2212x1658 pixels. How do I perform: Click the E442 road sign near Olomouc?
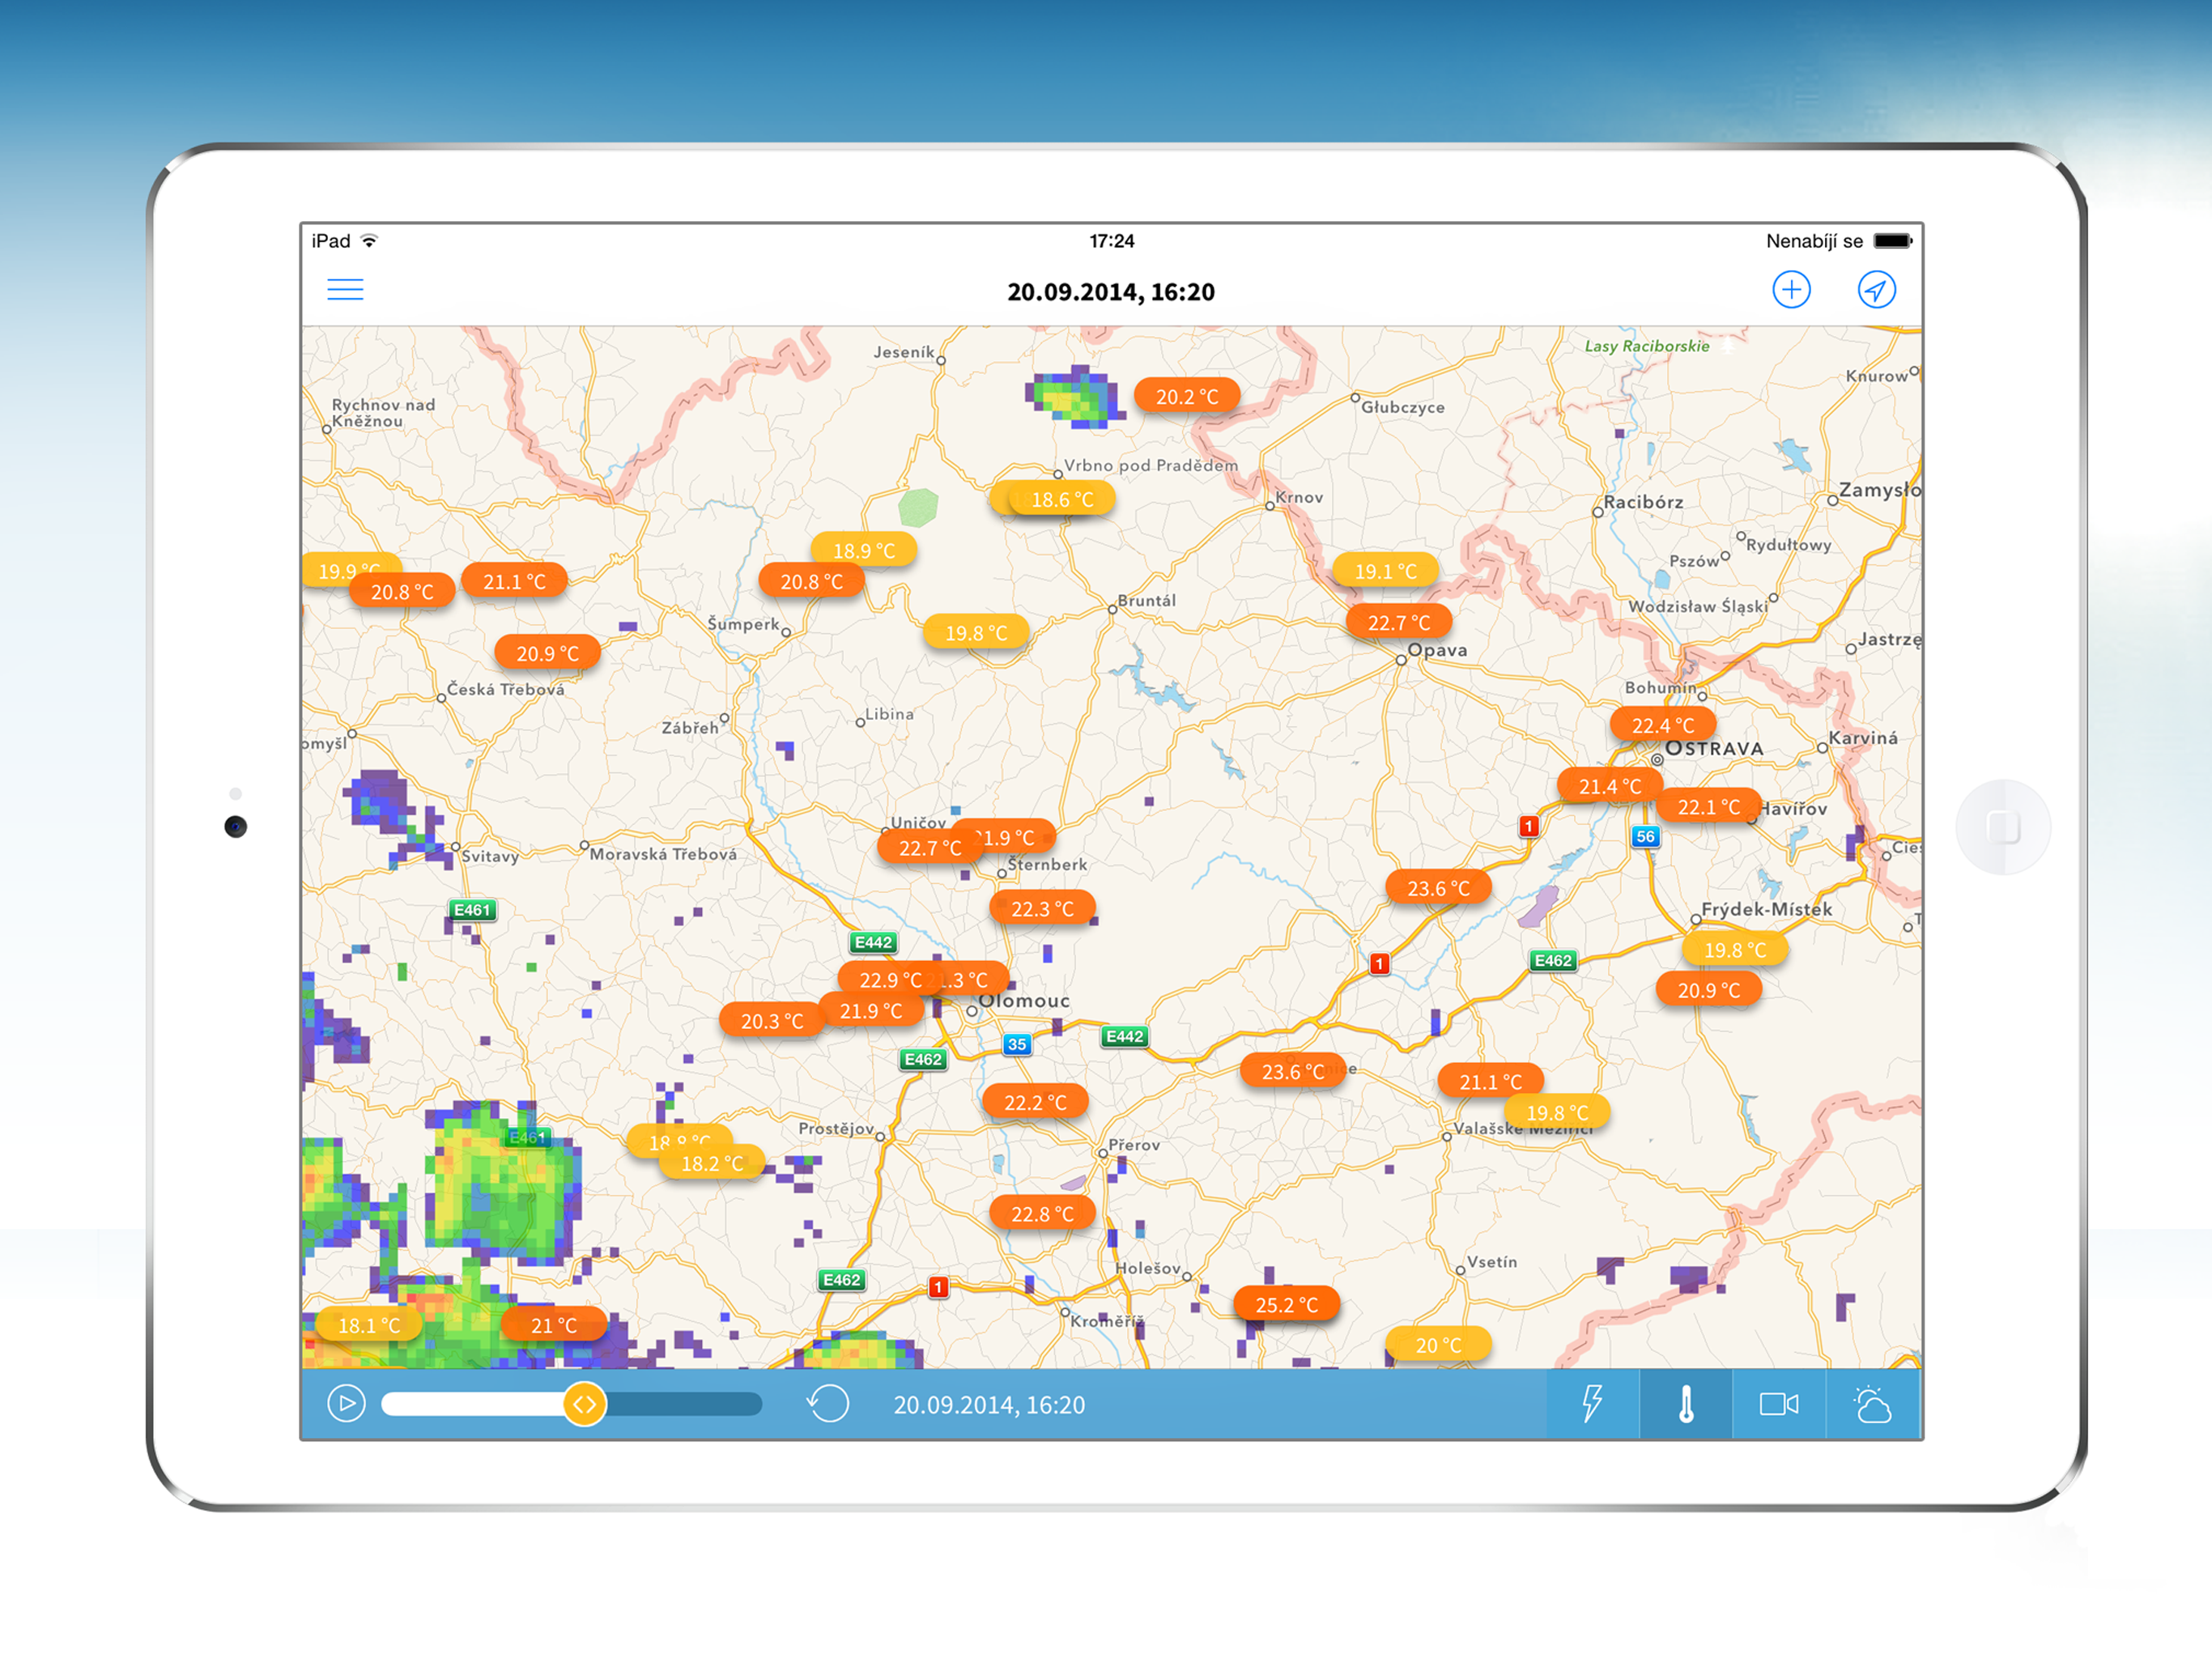click(1124, 1036)
